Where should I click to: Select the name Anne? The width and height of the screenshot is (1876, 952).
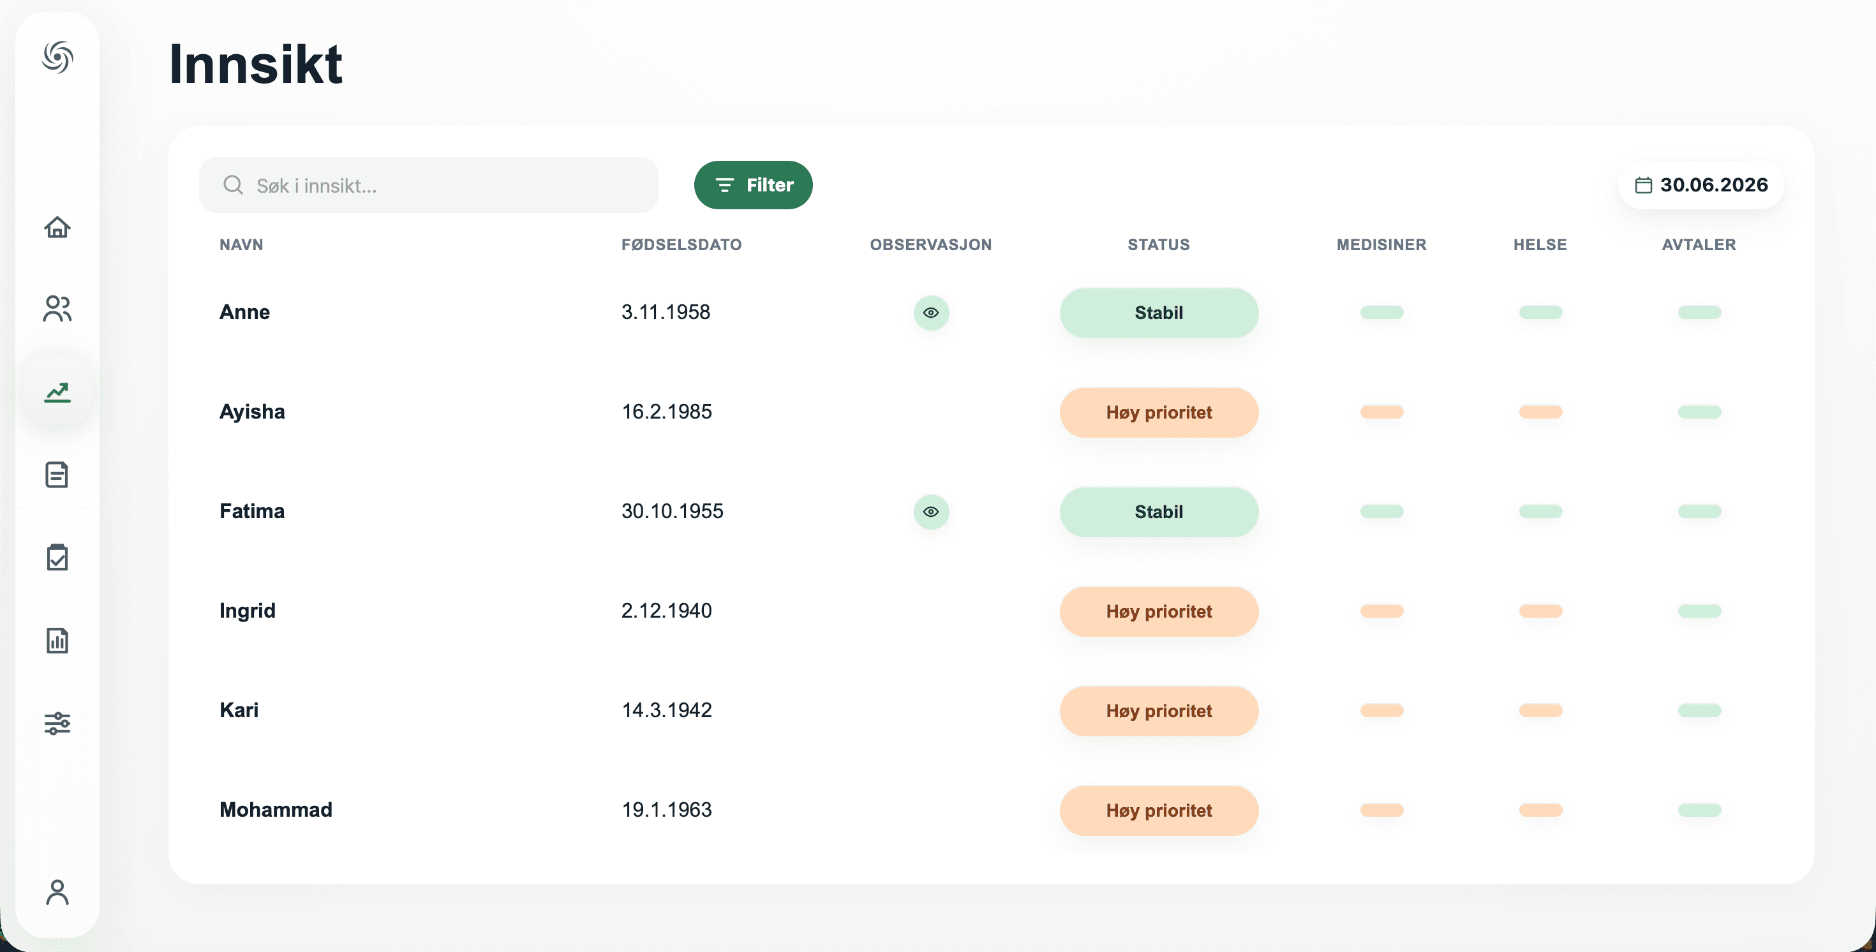244,312
